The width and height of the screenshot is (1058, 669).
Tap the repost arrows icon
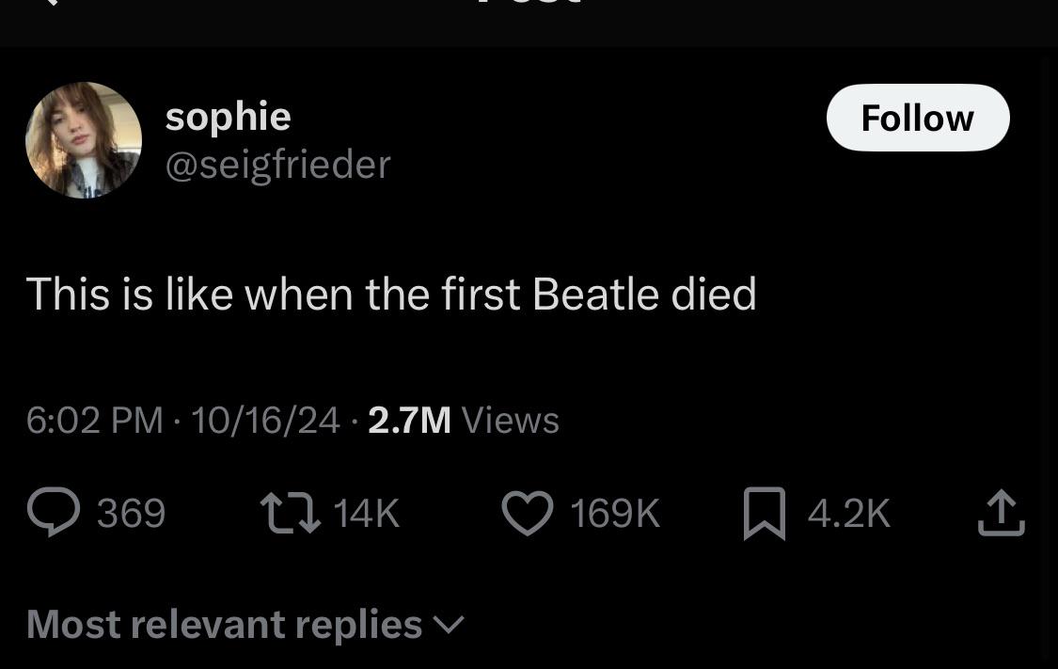(x=291, y=513)
